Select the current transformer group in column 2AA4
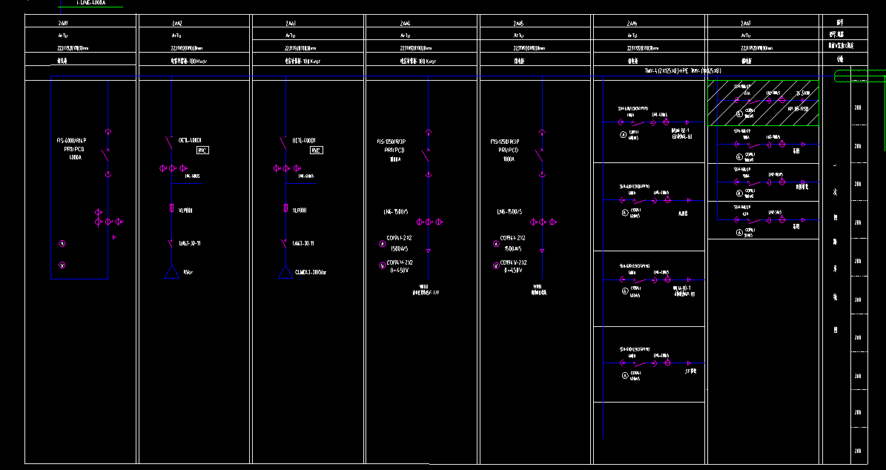Viewport: 886px width, 470px height. (x=429, y=222)
